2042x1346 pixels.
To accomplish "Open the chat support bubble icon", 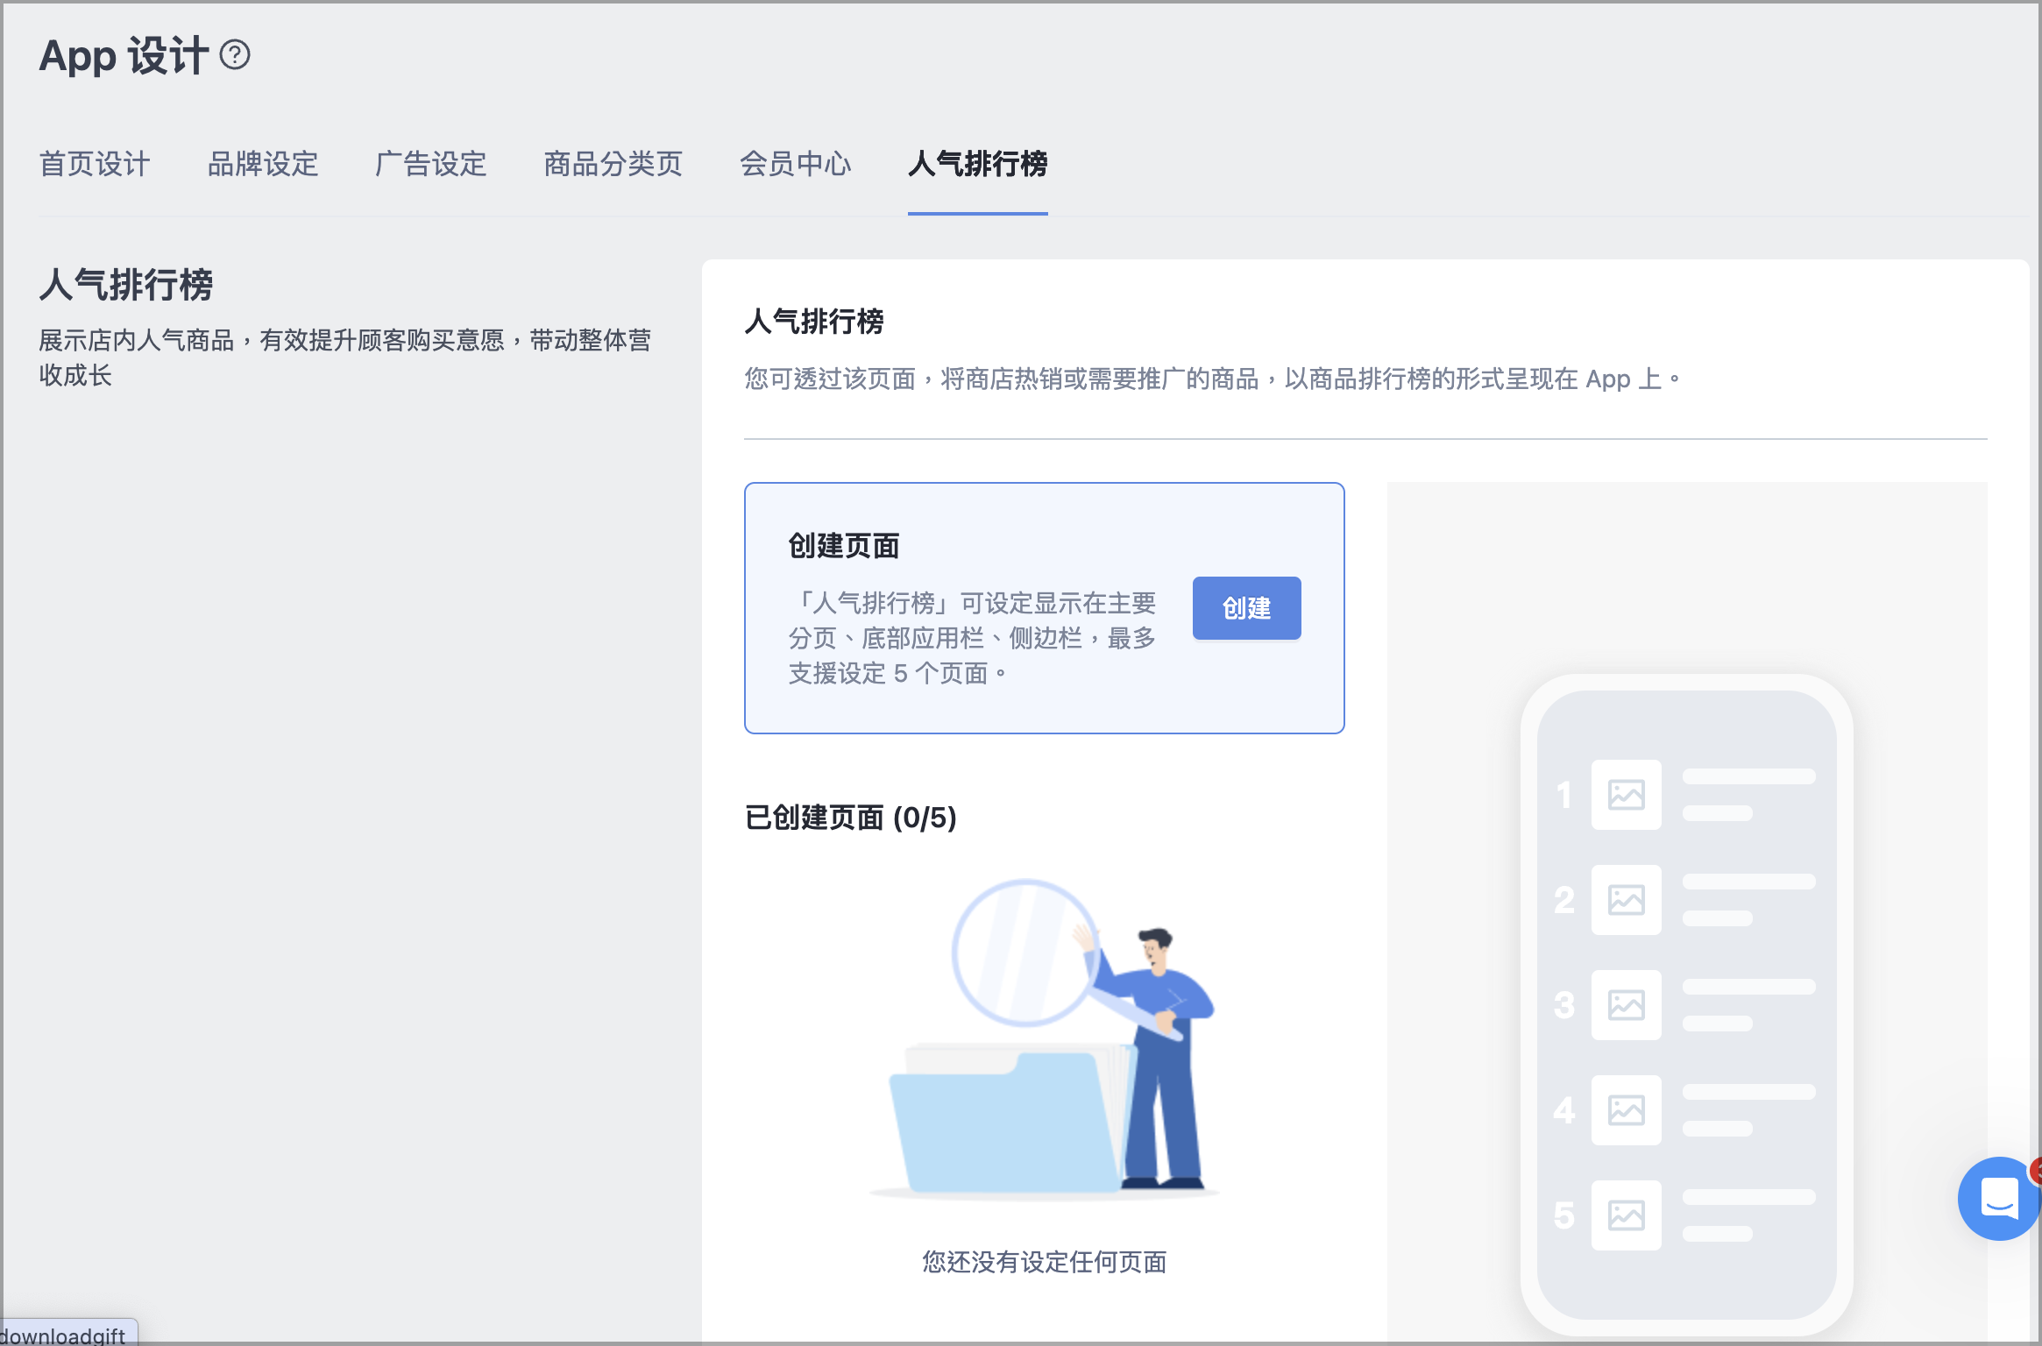I will click(1999, 1198).
